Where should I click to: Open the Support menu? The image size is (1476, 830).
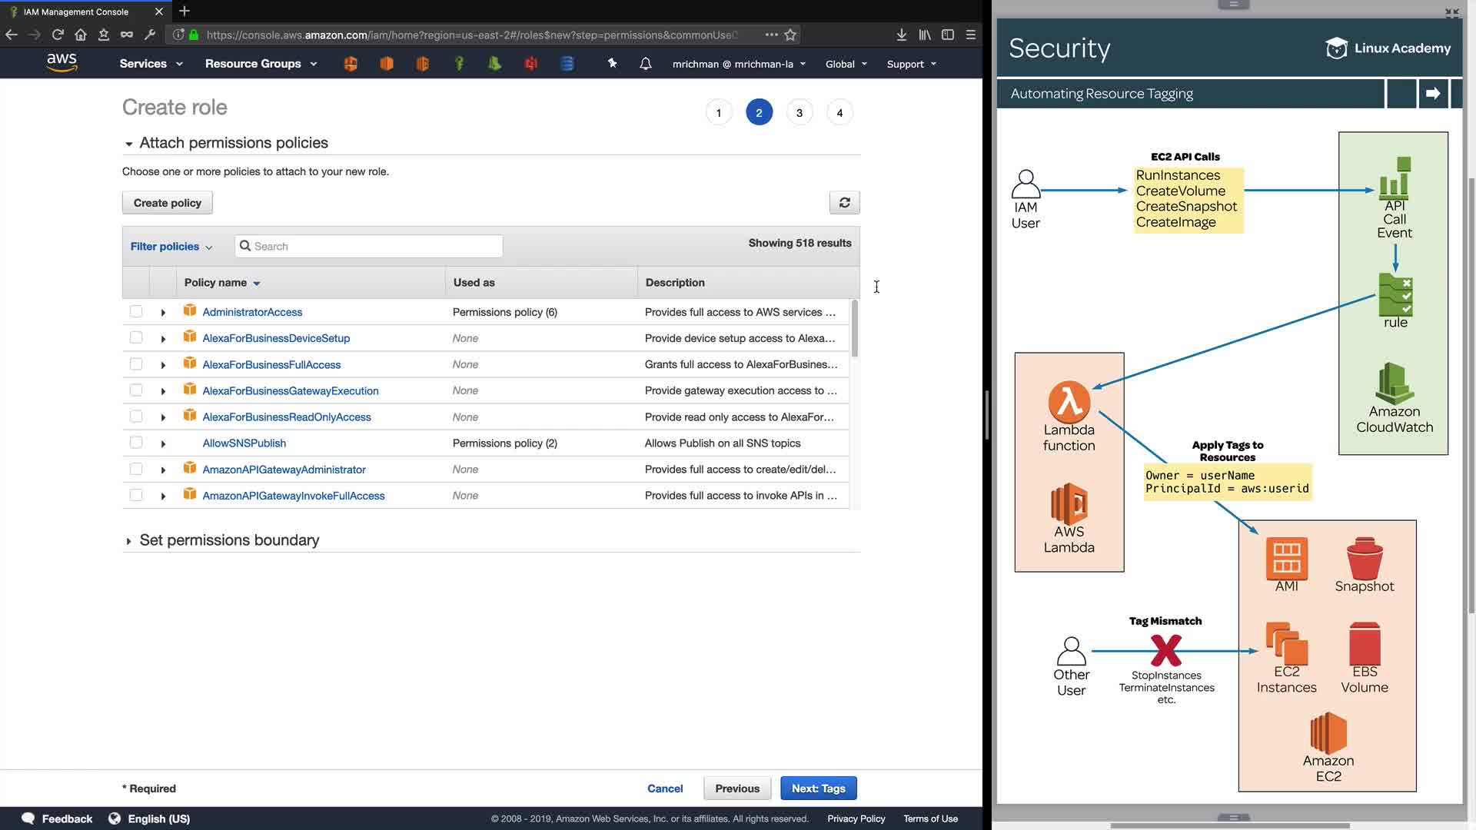coord(911,64)
